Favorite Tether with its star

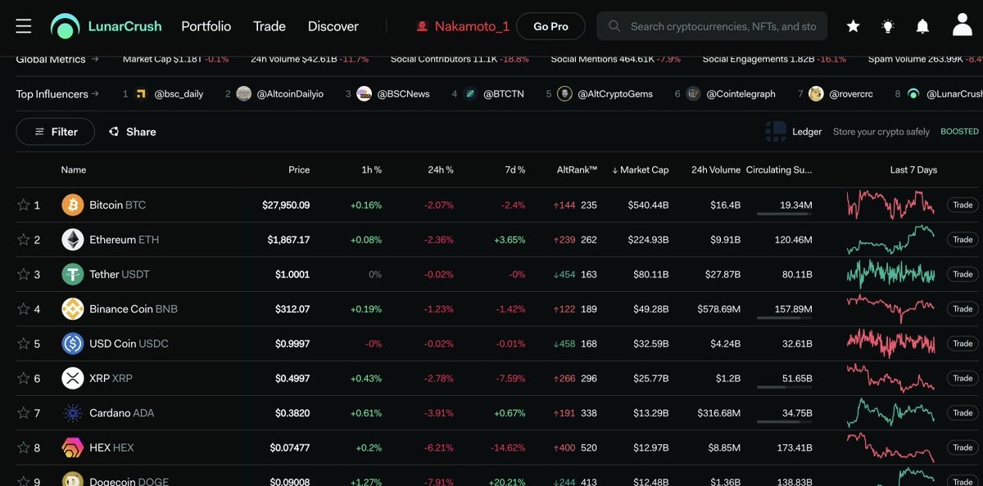(x=23, y=274)
